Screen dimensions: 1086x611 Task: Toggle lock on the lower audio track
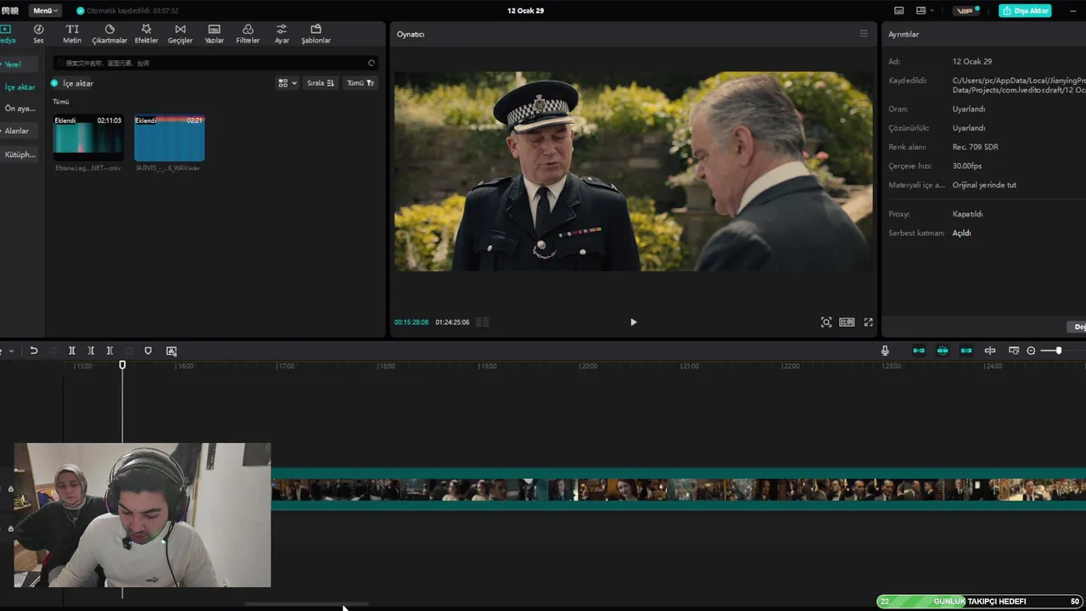(11, 529)
